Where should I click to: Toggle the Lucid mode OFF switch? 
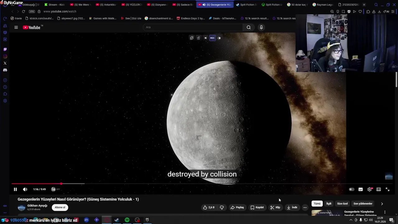[x=55, y=189]
